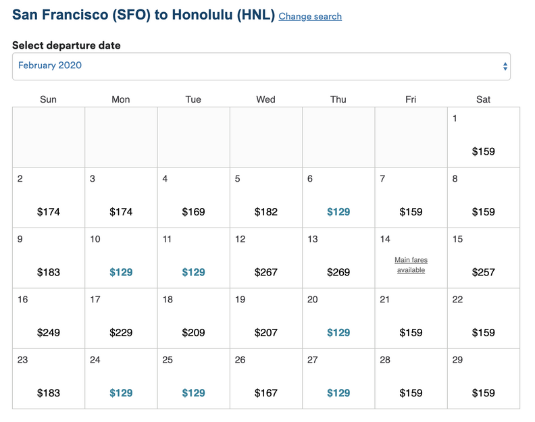This screenshot has width=535, height=422.
Task: Choose February 12 priced $267
Action: pos(265,272)
